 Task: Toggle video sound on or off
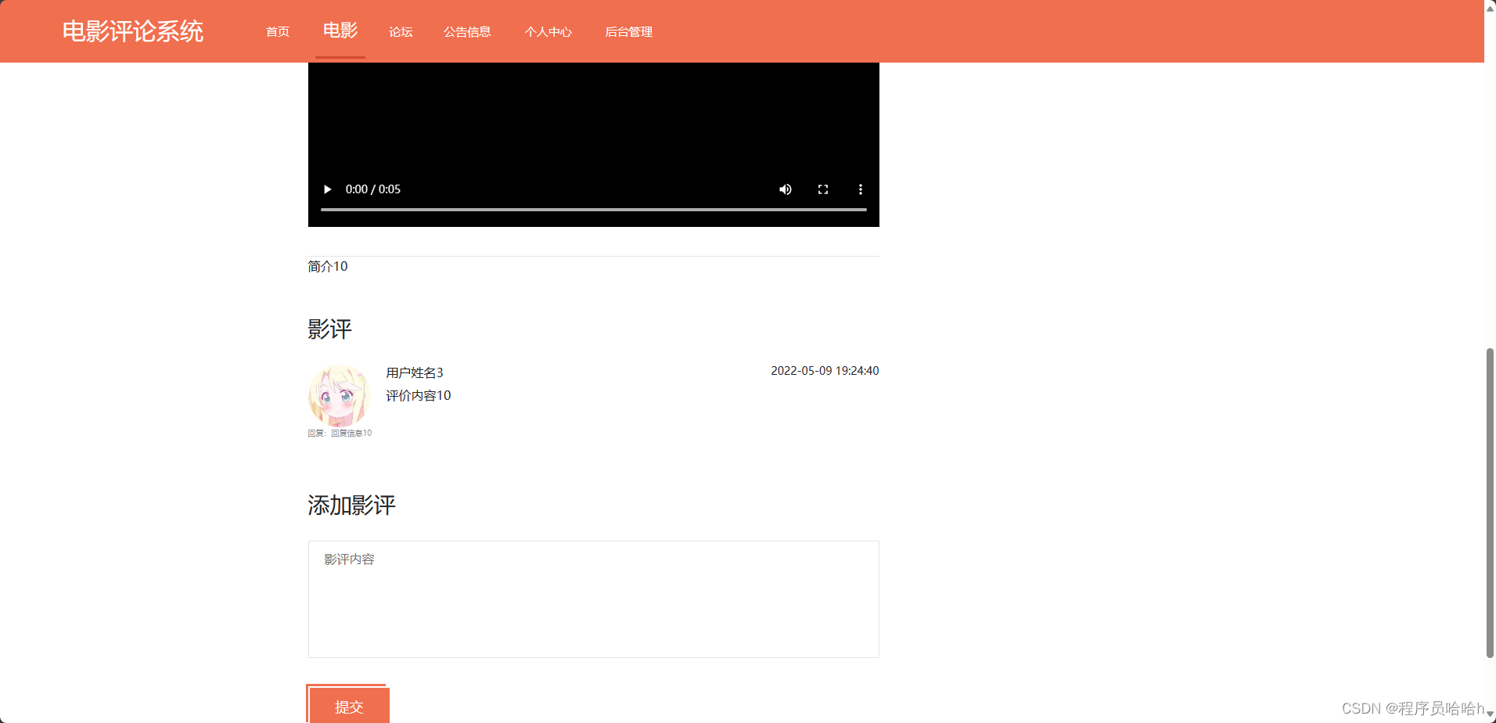point(785,189)
